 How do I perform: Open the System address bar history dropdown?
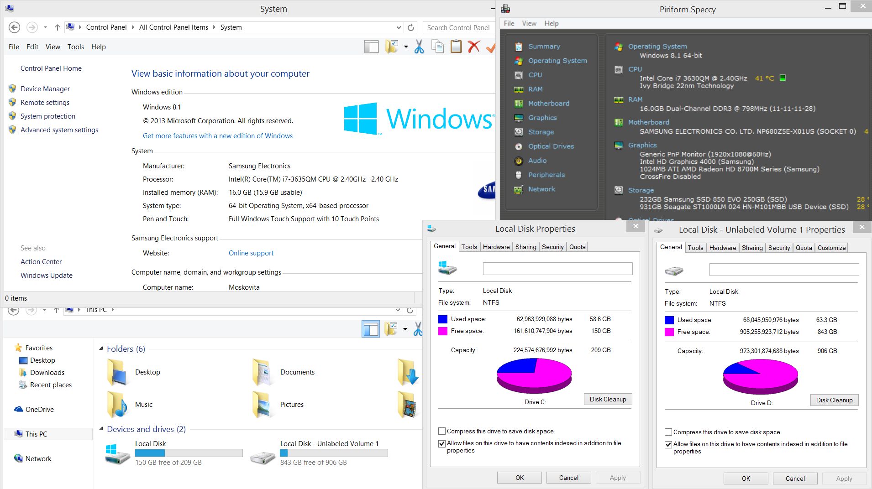[x=399, y=27]
